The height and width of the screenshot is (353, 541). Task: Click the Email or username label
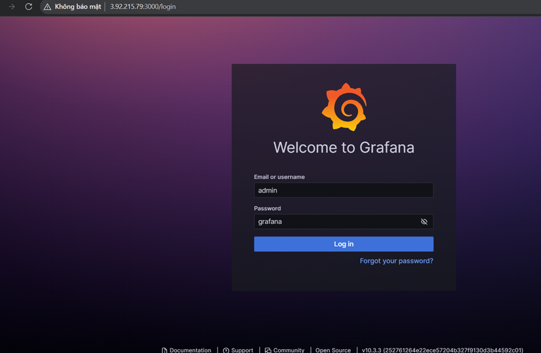(279, 177)
